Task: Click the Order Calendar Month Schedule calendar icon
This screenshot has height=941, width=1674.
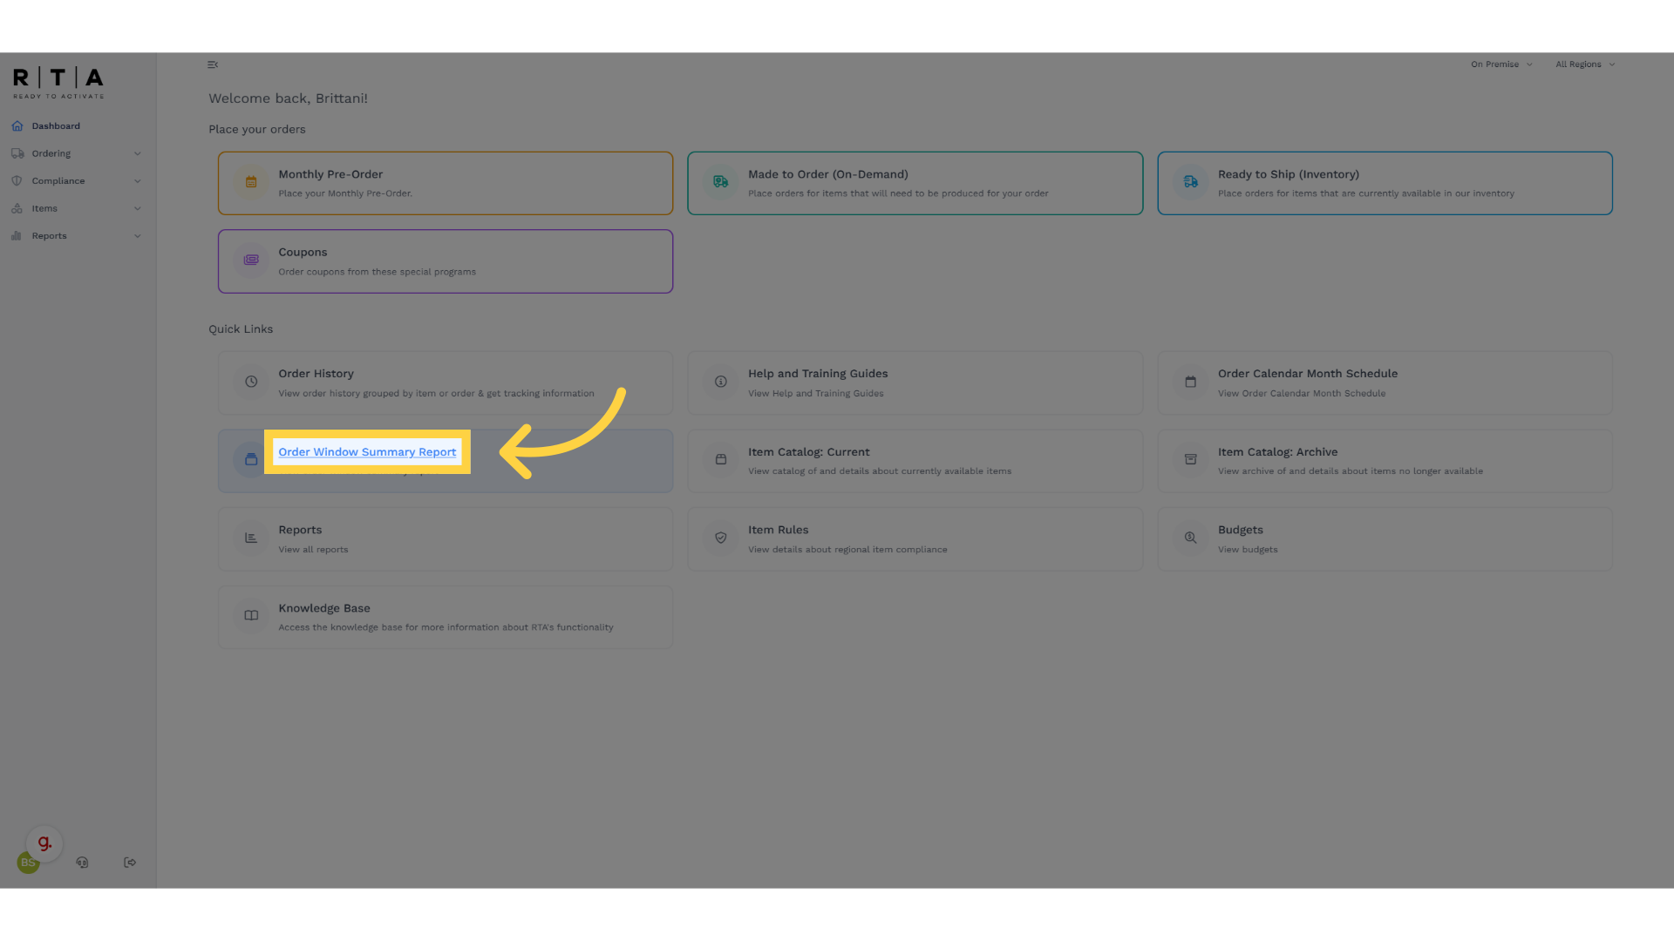Action: 1191,382
